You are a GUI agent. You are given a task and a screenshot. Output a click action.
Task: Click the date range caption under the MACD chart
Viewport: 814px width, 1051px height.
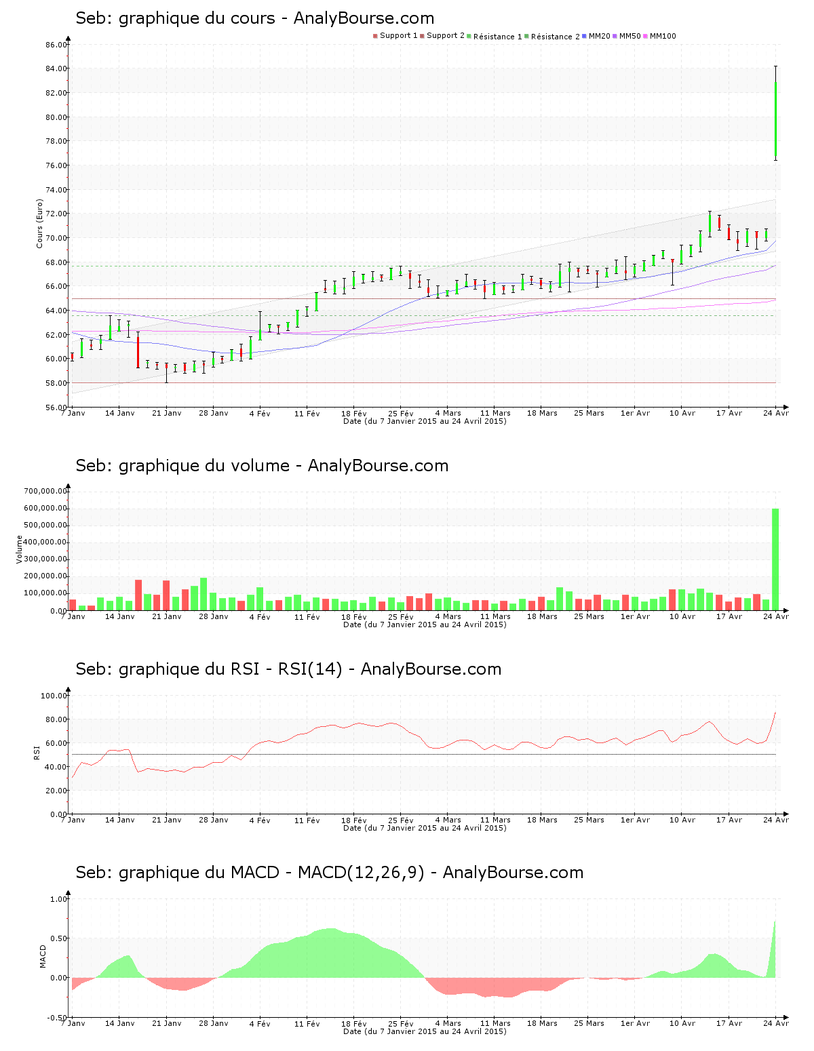tap(425, 1031)
